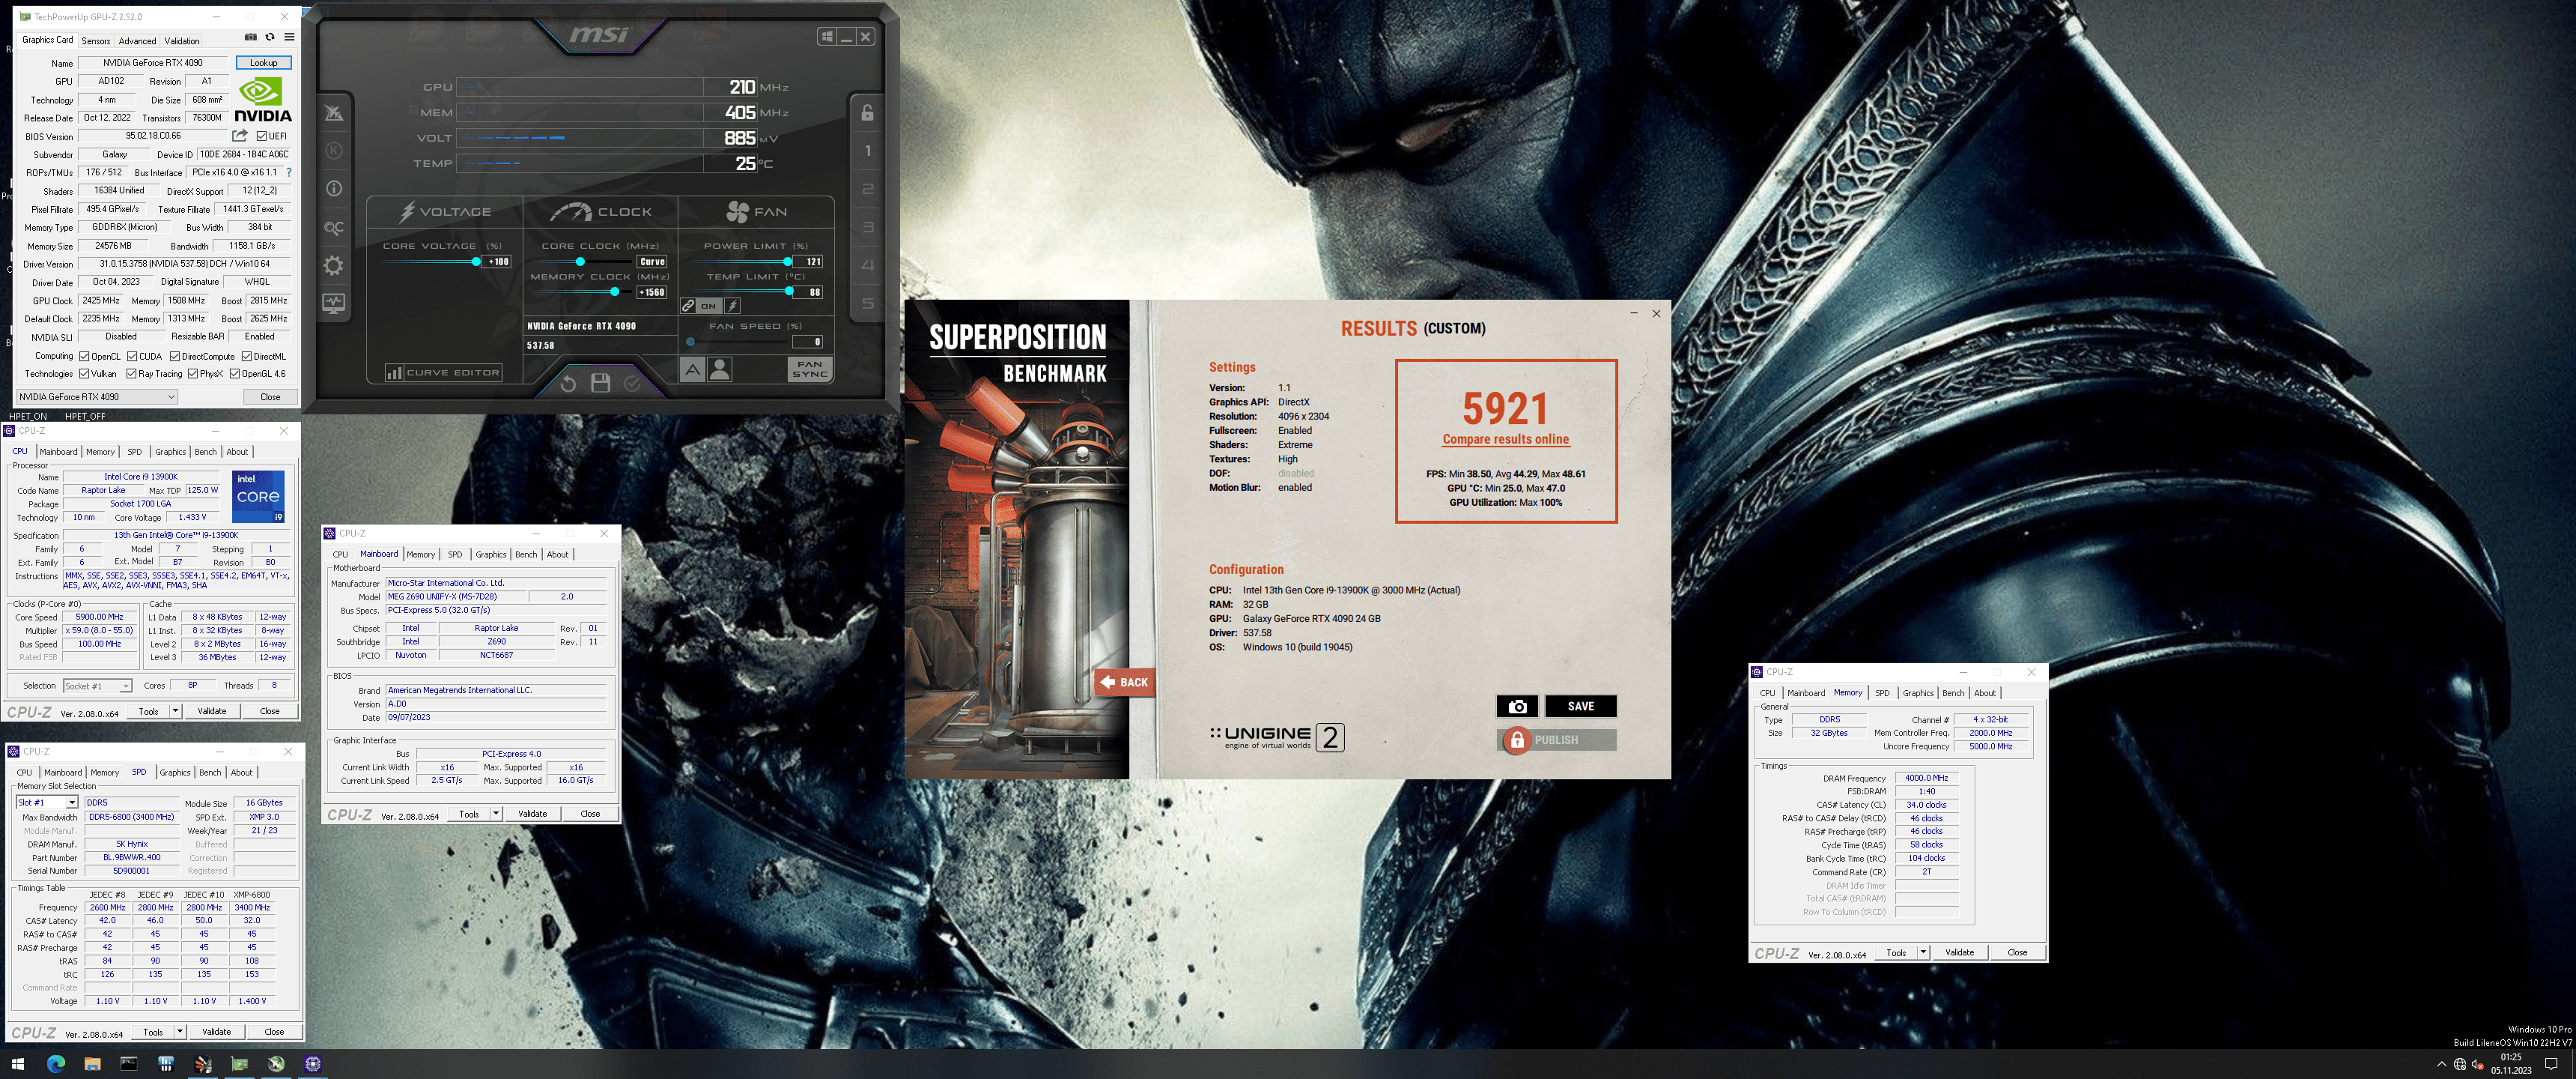
Task: Expand the memory Slot #1 dropdown
Action: click(x=72, y=803)
